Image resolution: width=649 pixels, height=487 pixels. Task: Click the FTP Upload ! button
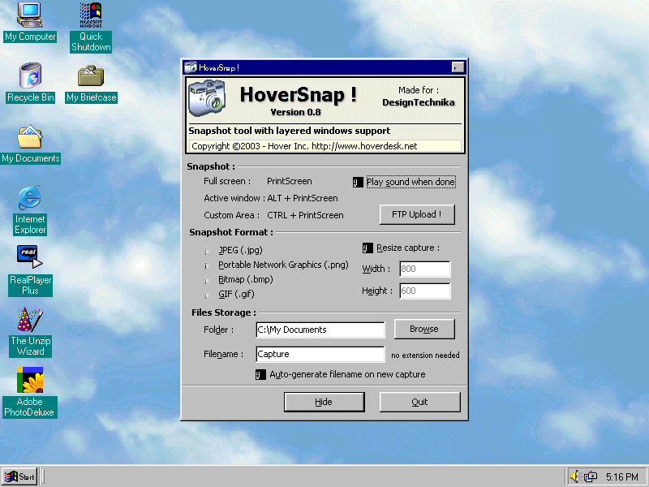pyautogui.click(x=417, y=214)
